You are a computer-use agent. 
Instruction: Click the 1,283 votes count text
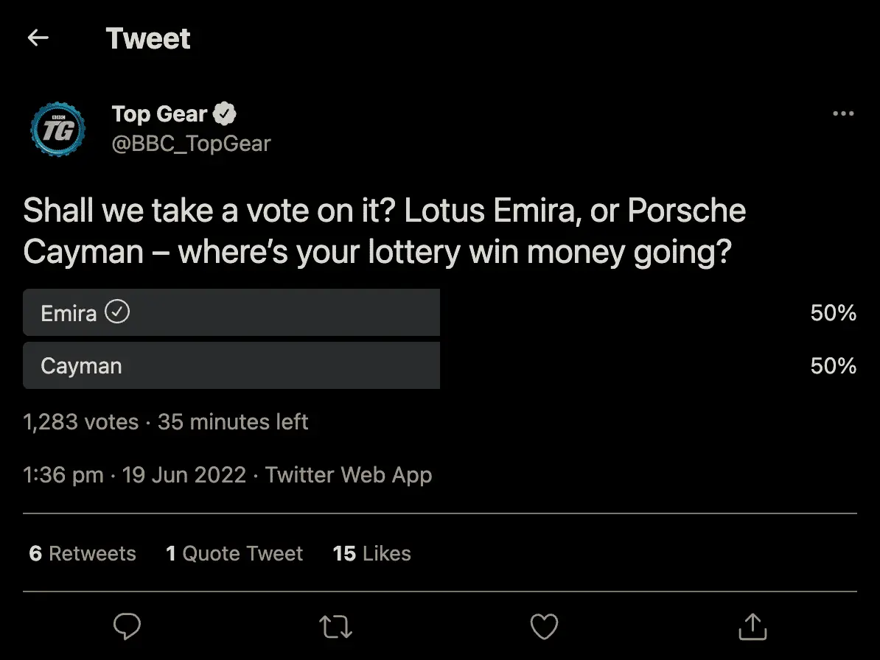point(81,422)
